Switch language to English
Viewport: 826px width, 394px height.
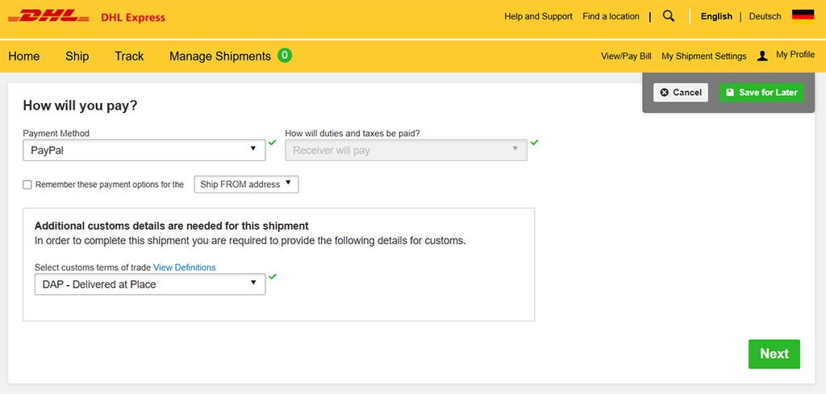[716, 16]
